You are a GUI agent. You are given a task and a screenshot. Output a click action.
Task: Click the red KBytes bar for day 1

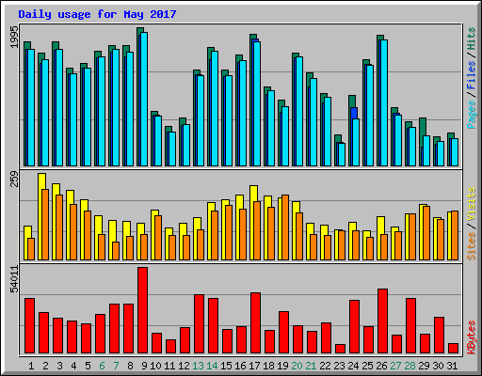coord(30,326)
